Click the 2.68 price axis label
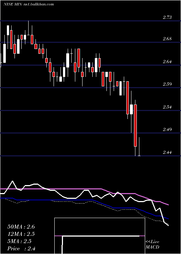This screenshot has height=254, width=181. click(167, 39)
